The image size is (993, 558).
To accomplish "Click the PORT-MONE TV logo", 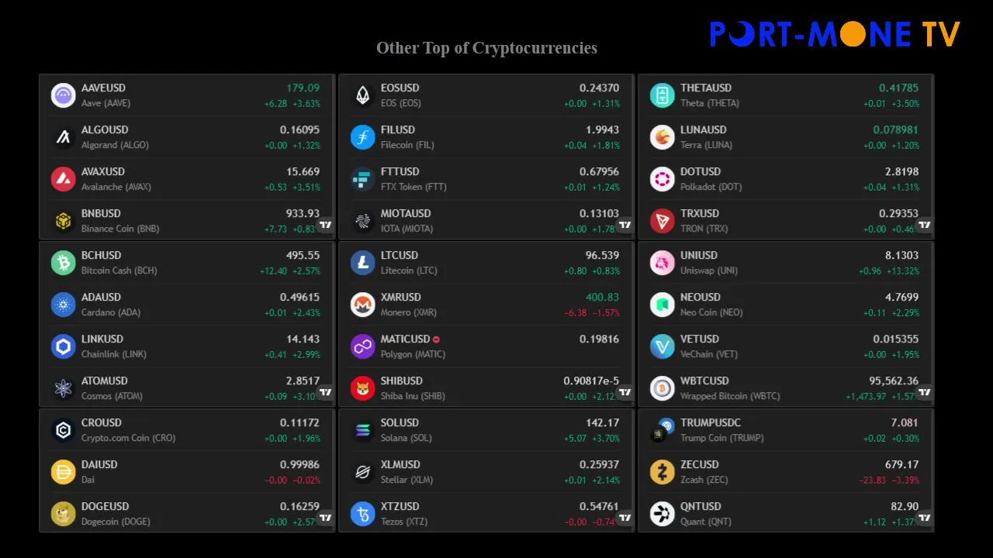I will click(x=835, y=34).
